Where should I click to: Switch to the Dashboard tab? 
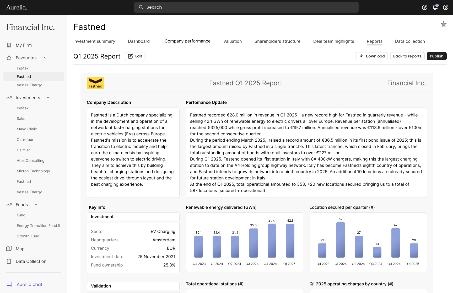click(x=139, y=41)
